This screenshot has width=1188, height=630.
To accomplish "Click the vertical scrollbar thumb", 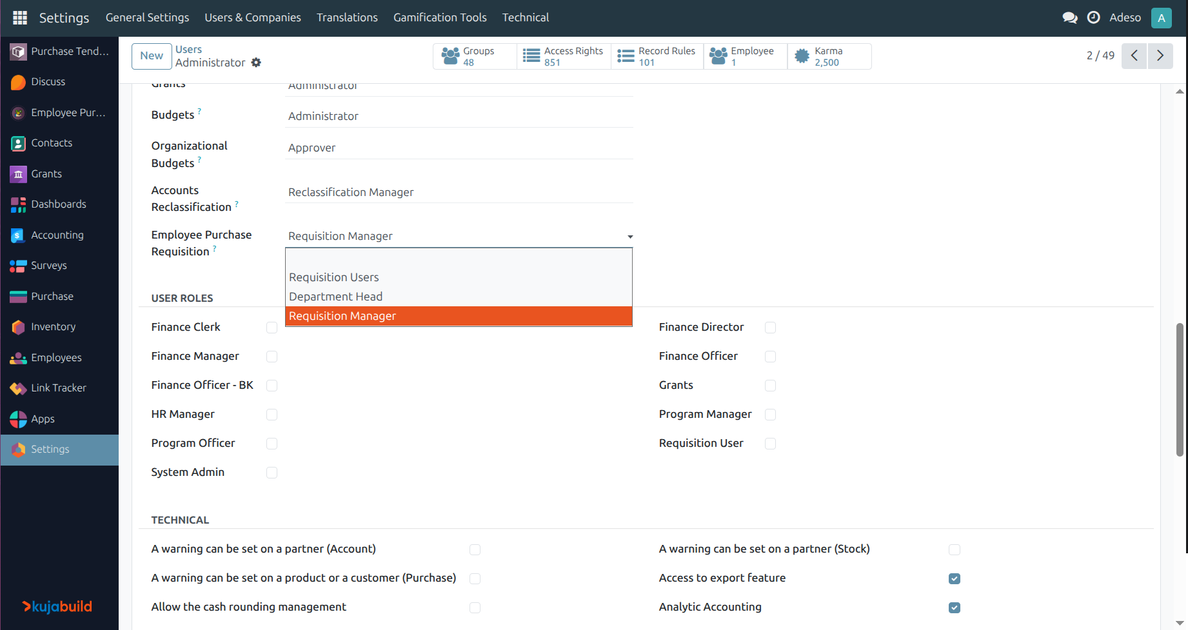I will pyautogui.click(x=1180, y=389).
